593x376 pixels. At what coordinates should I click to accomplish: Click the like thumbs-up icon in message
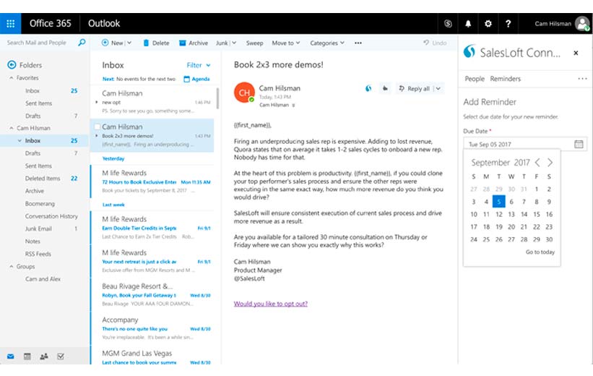[x=385, y=89]
